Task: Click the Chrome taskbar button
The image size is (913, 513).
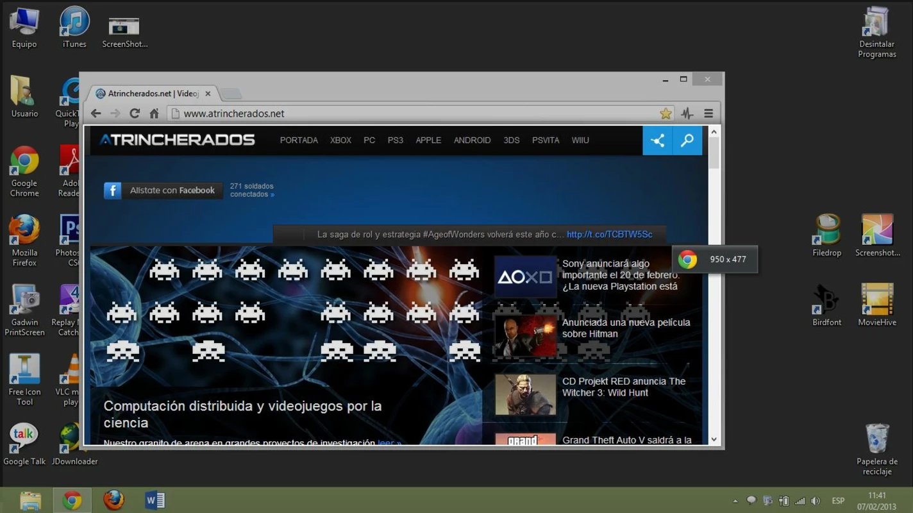Action: tap(72, 500)
